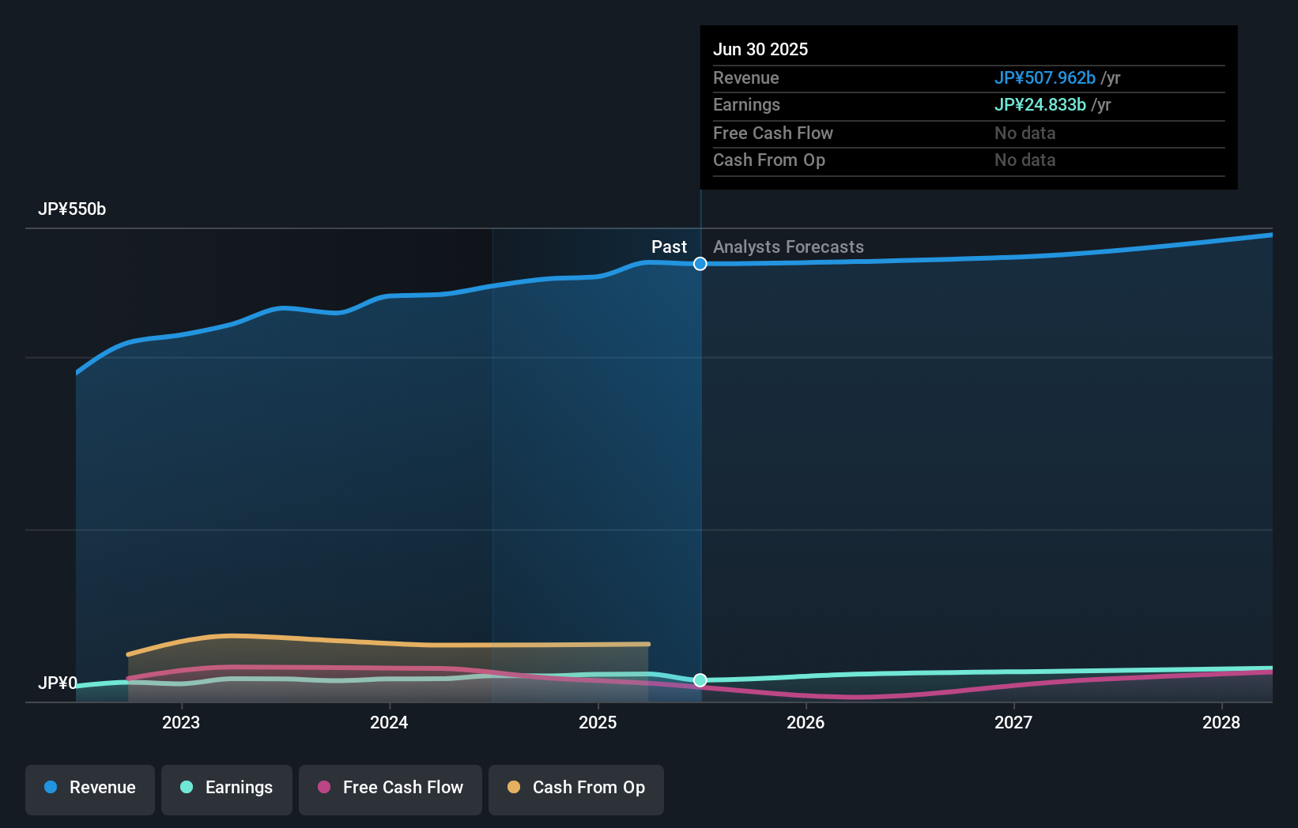This screenshot has width=1298, height=828.
Task: Click the 2027 axis year label
Action: (x=1014, y=722)
